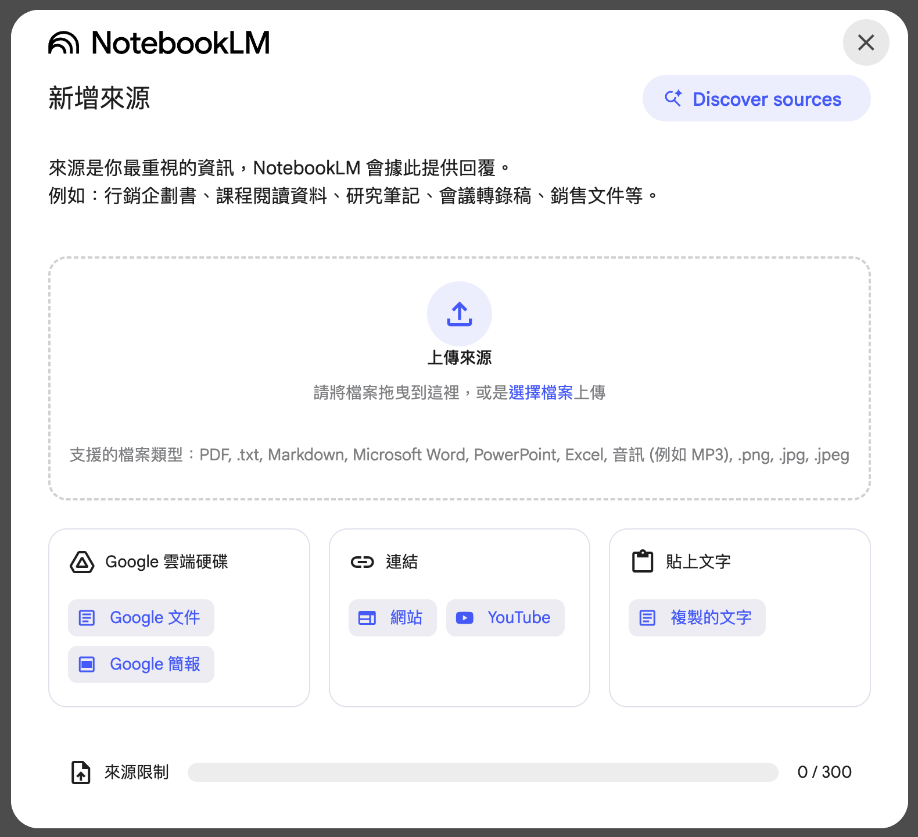The width and height of the screenshot is (918, 837).
Task: Click the clipboard icon beside 貼上文字
Action: coord(643,561)
